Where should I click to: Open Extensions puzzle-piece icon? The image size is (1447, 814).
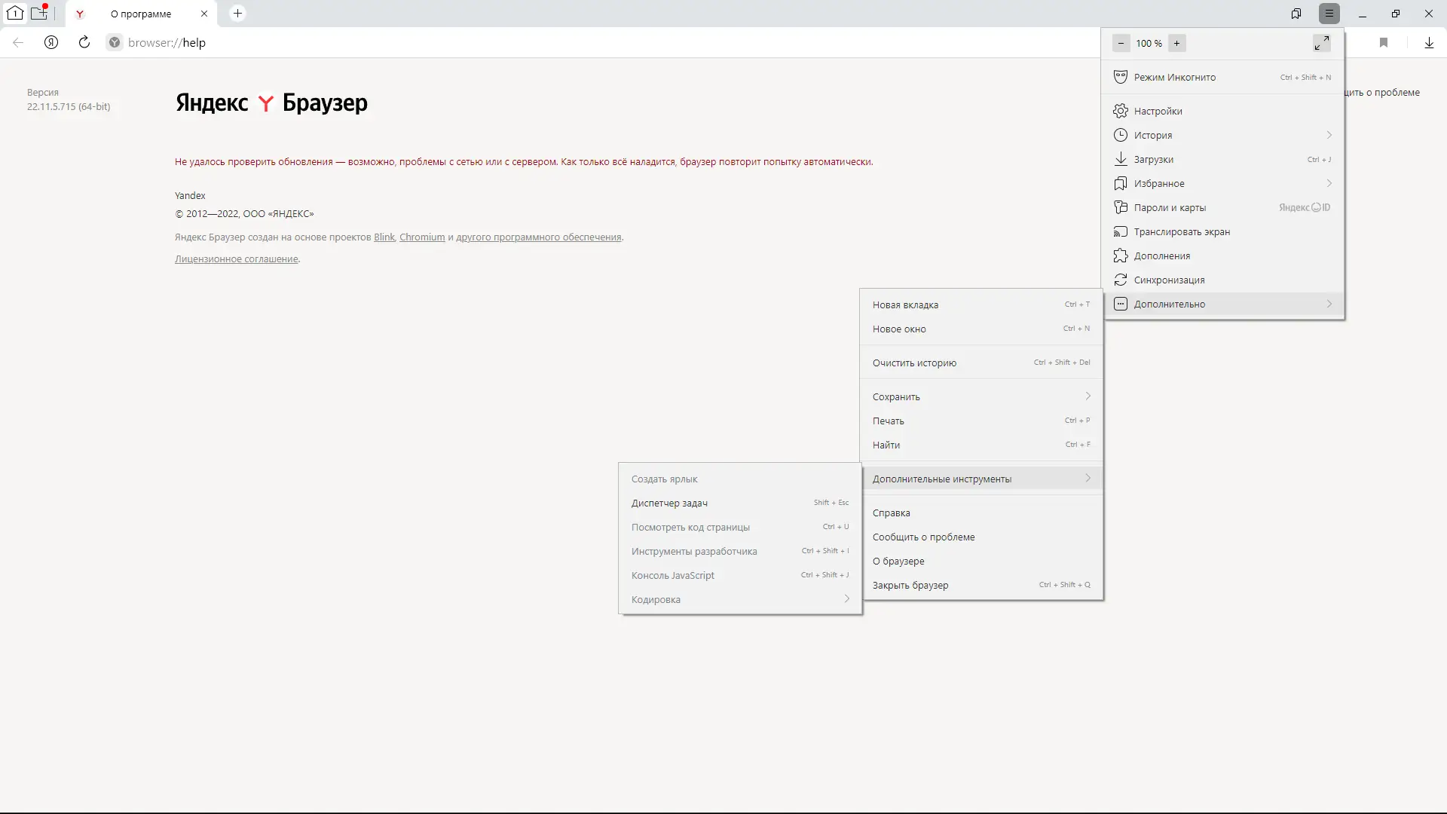(1121, 256)
